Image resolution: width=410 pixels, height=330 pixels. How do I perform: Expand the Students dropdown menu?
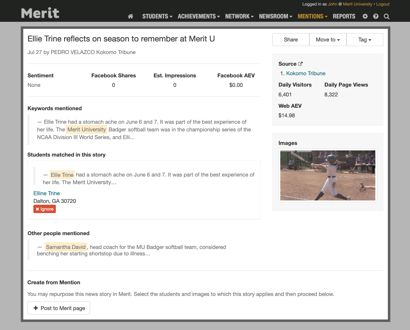157,17
